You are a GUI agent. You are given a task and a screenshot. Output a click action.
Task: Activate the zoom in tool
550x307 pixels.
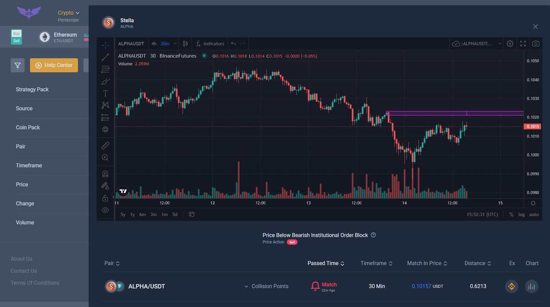(105, 157)
